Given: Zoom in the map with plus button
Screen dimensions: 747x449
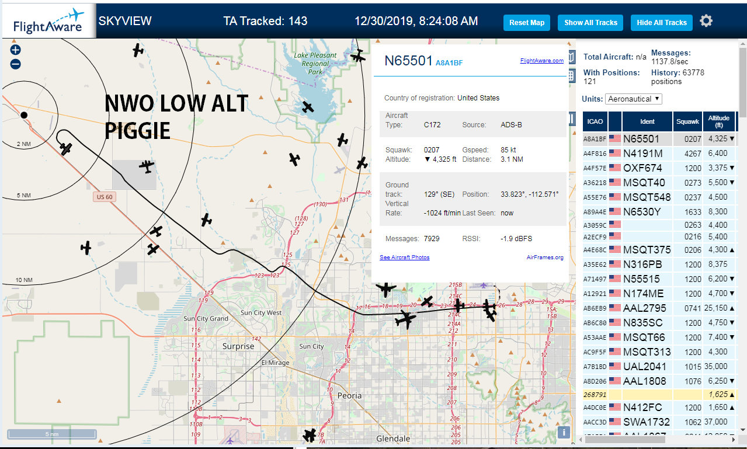Looking at the screenshot, I should tap(16, 50).
